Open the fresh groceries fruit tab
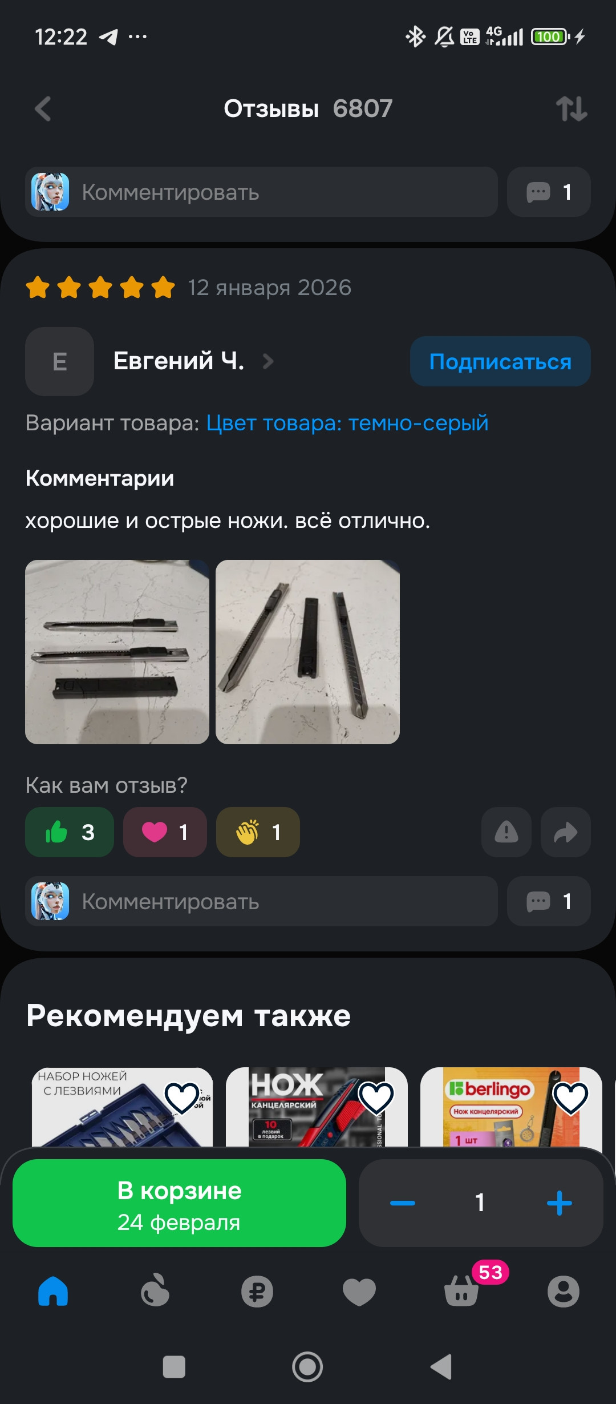 point(155,1290)
